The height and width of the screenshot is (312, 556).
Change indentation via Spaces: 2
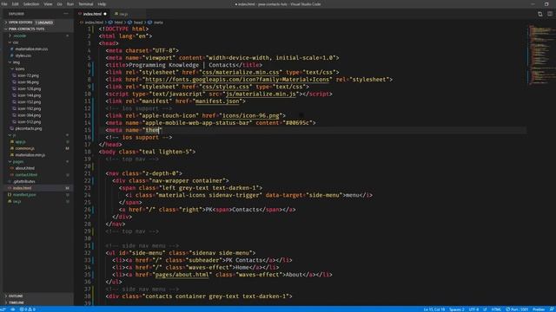click(457, 309)
